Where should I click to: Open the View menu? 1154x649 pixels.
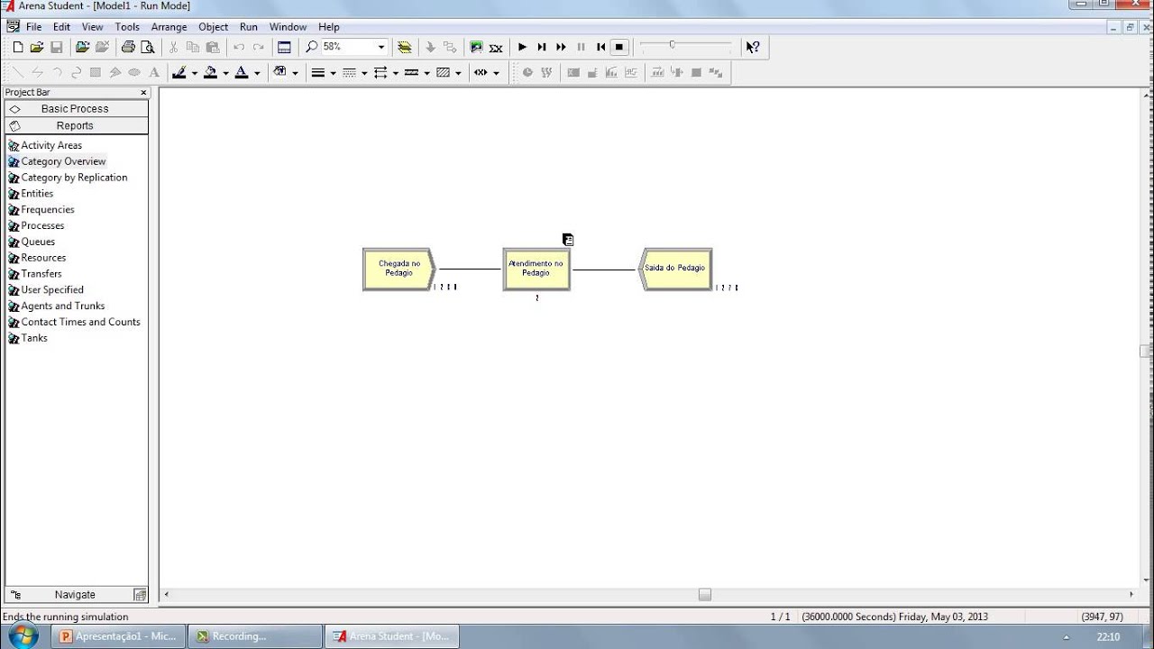pos(92,27)
